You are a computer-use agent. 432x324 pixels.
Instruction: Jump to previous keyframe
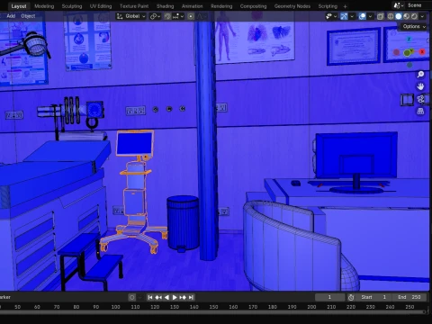158,297
